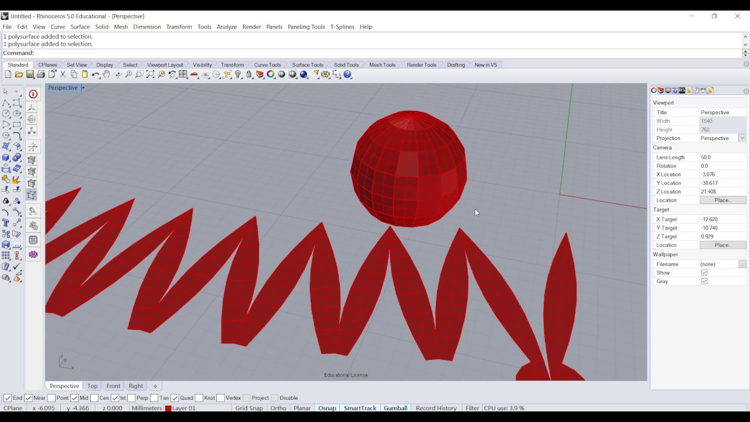The image size is (750, 422).
Task: Toggle Record History in status bar
Action: pos(436,408)
